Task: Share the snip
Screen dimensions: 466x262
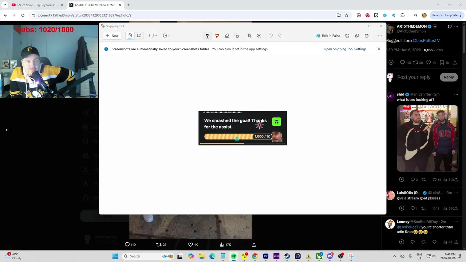Action: (x=367, y=36)
